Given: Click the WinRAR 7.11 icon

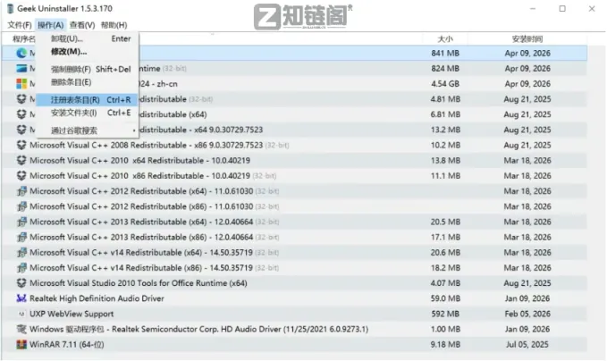Looking at the screenshot, I should click(x=21, y=344).
